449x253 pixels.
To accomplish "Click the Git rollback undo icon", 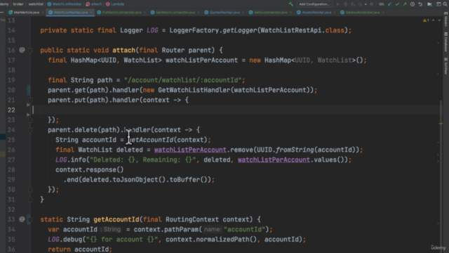I will (x=420, y=4).
